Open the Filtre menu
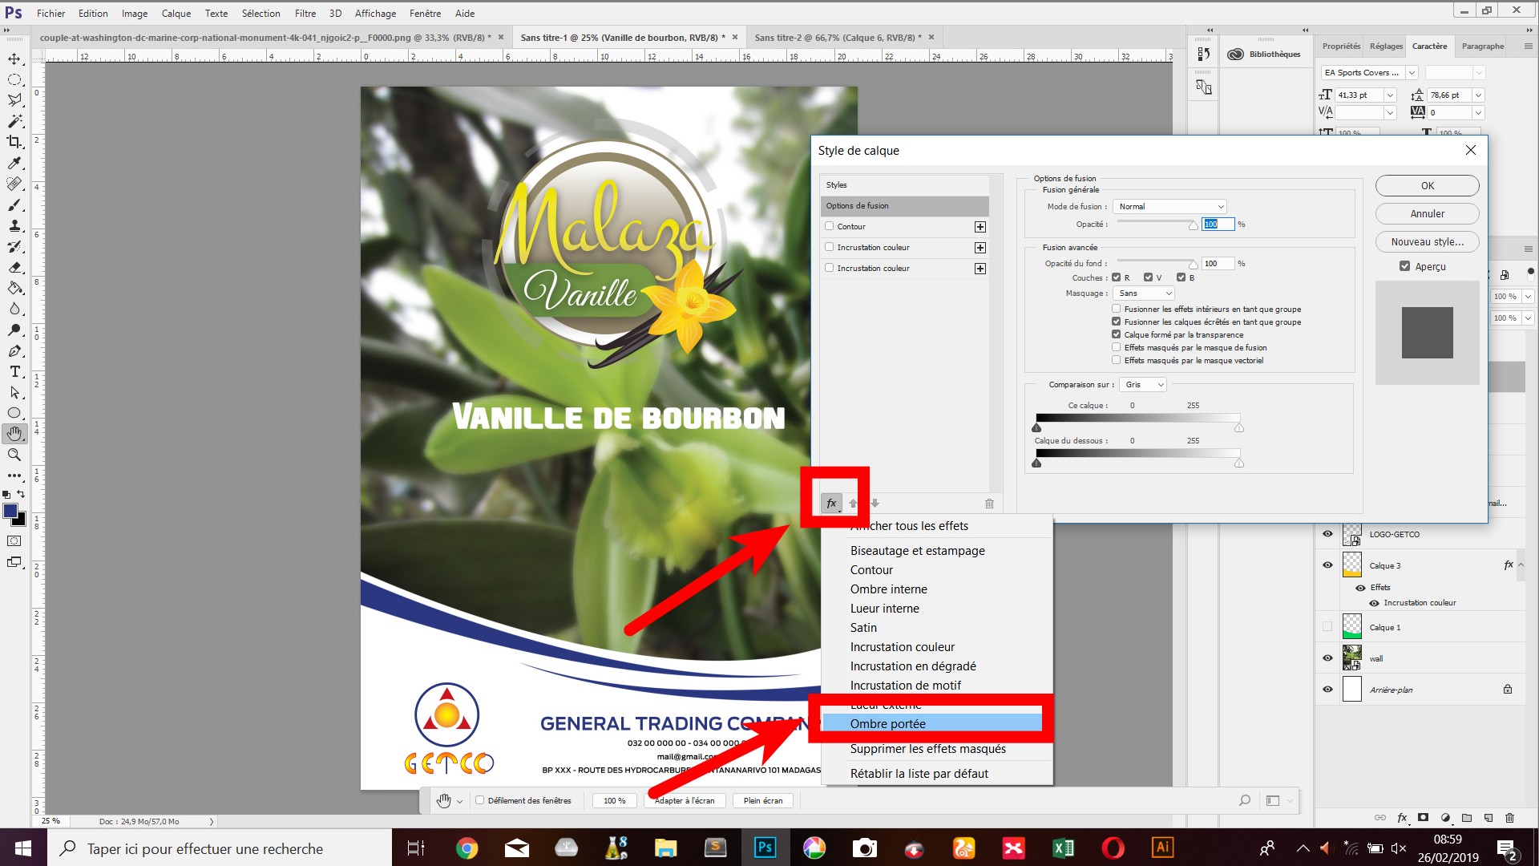 pos(305,14)
